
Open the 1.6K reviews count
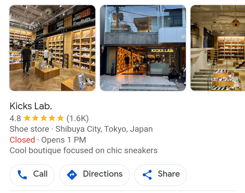[78, 118]
